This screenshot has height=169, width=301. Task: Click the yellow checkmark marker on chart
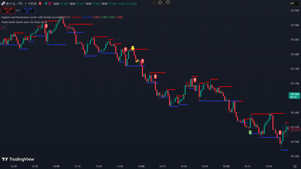(137, 61)
